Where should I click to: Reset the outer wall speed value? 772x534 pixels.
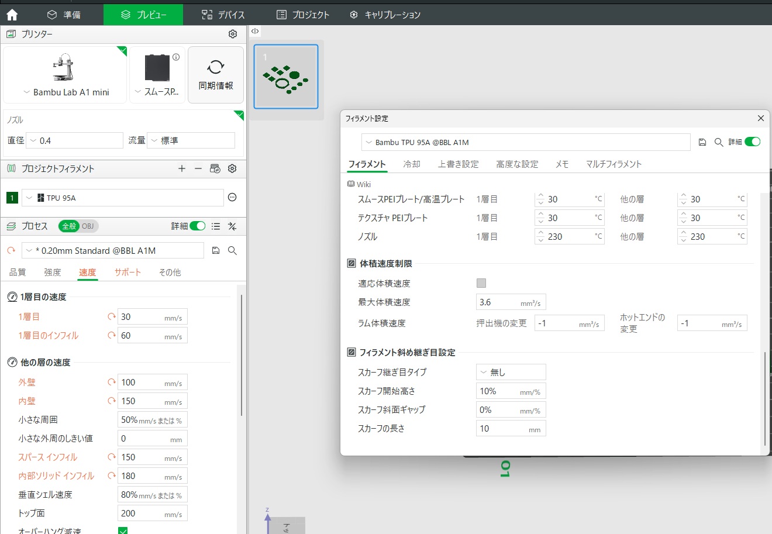click(x=111, y=383)
